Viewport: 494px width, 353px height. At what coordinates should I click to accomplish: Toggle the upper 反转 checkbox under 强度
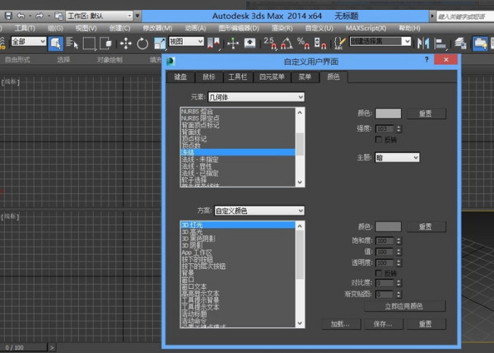coord(379,139)
